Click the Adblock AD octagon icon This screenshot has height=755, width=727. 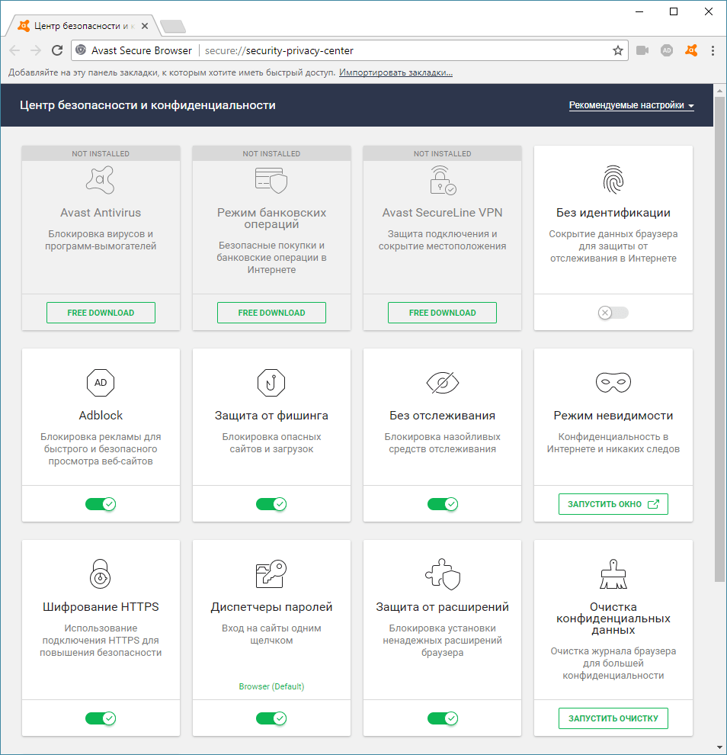100,382
